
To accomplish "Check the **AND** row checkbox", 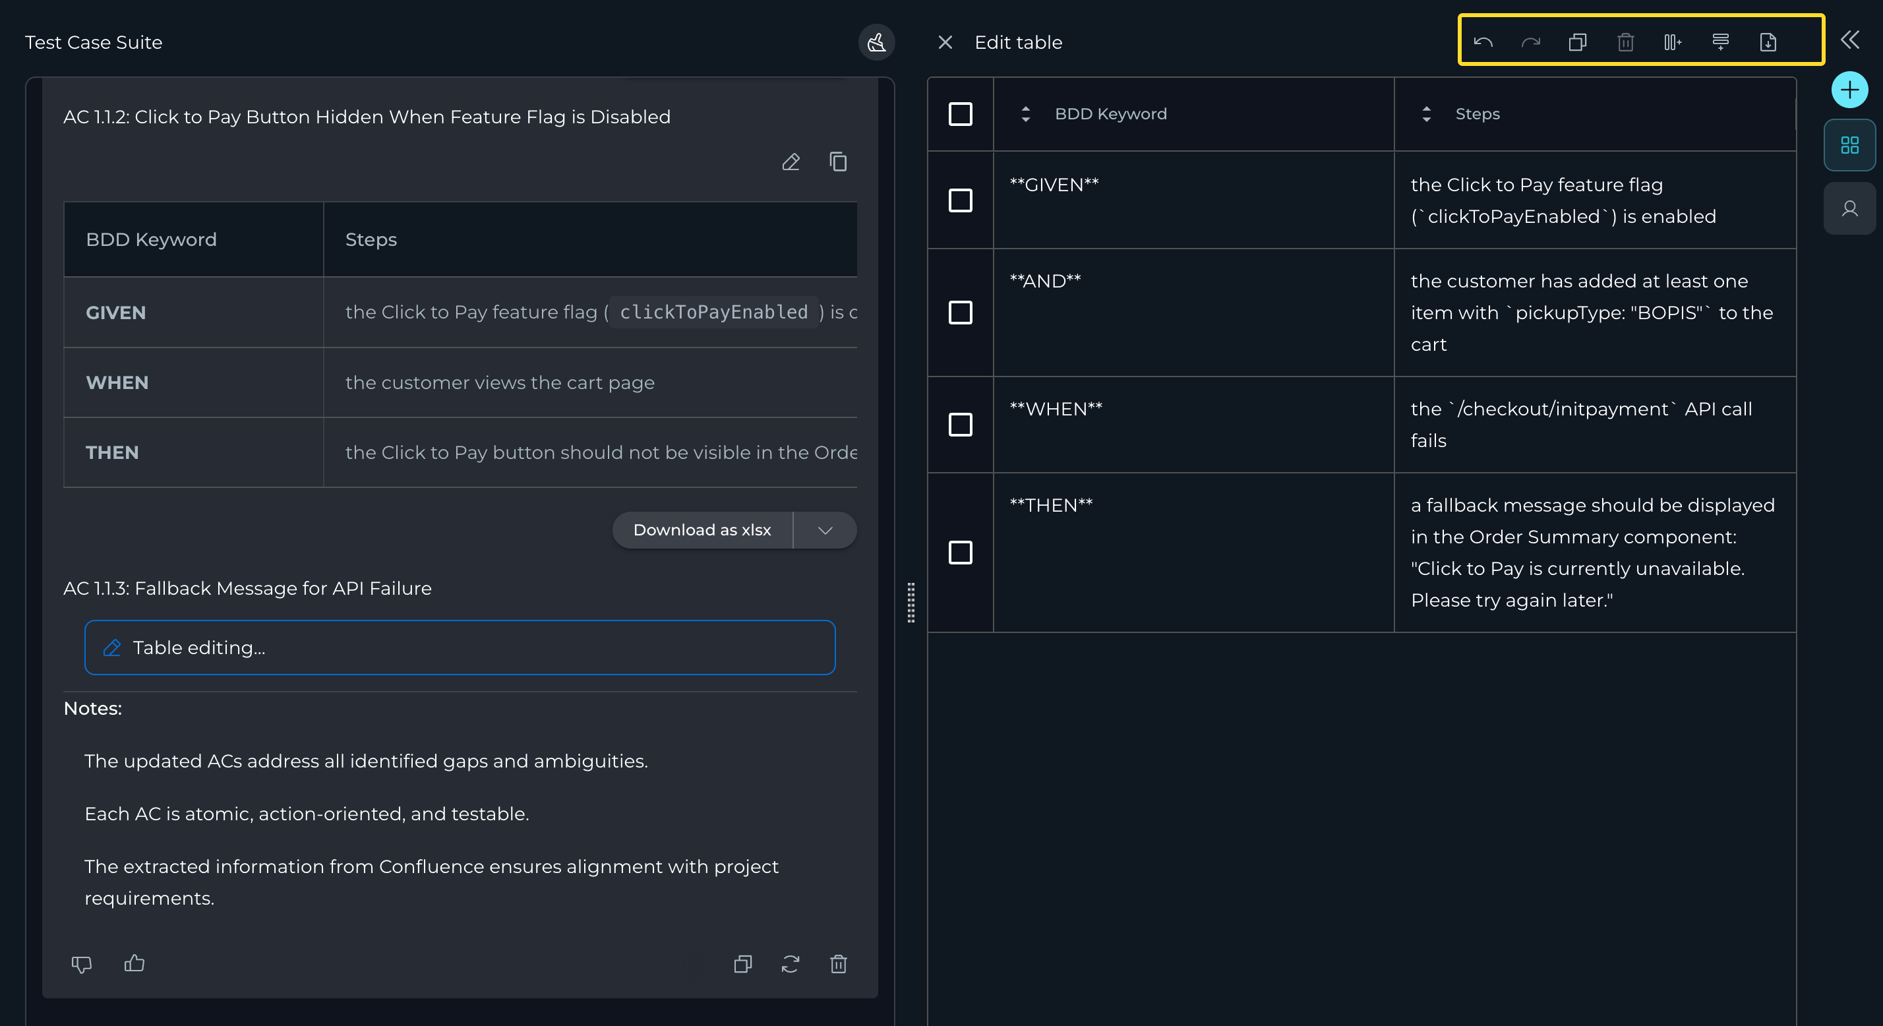I will (960, 313).
